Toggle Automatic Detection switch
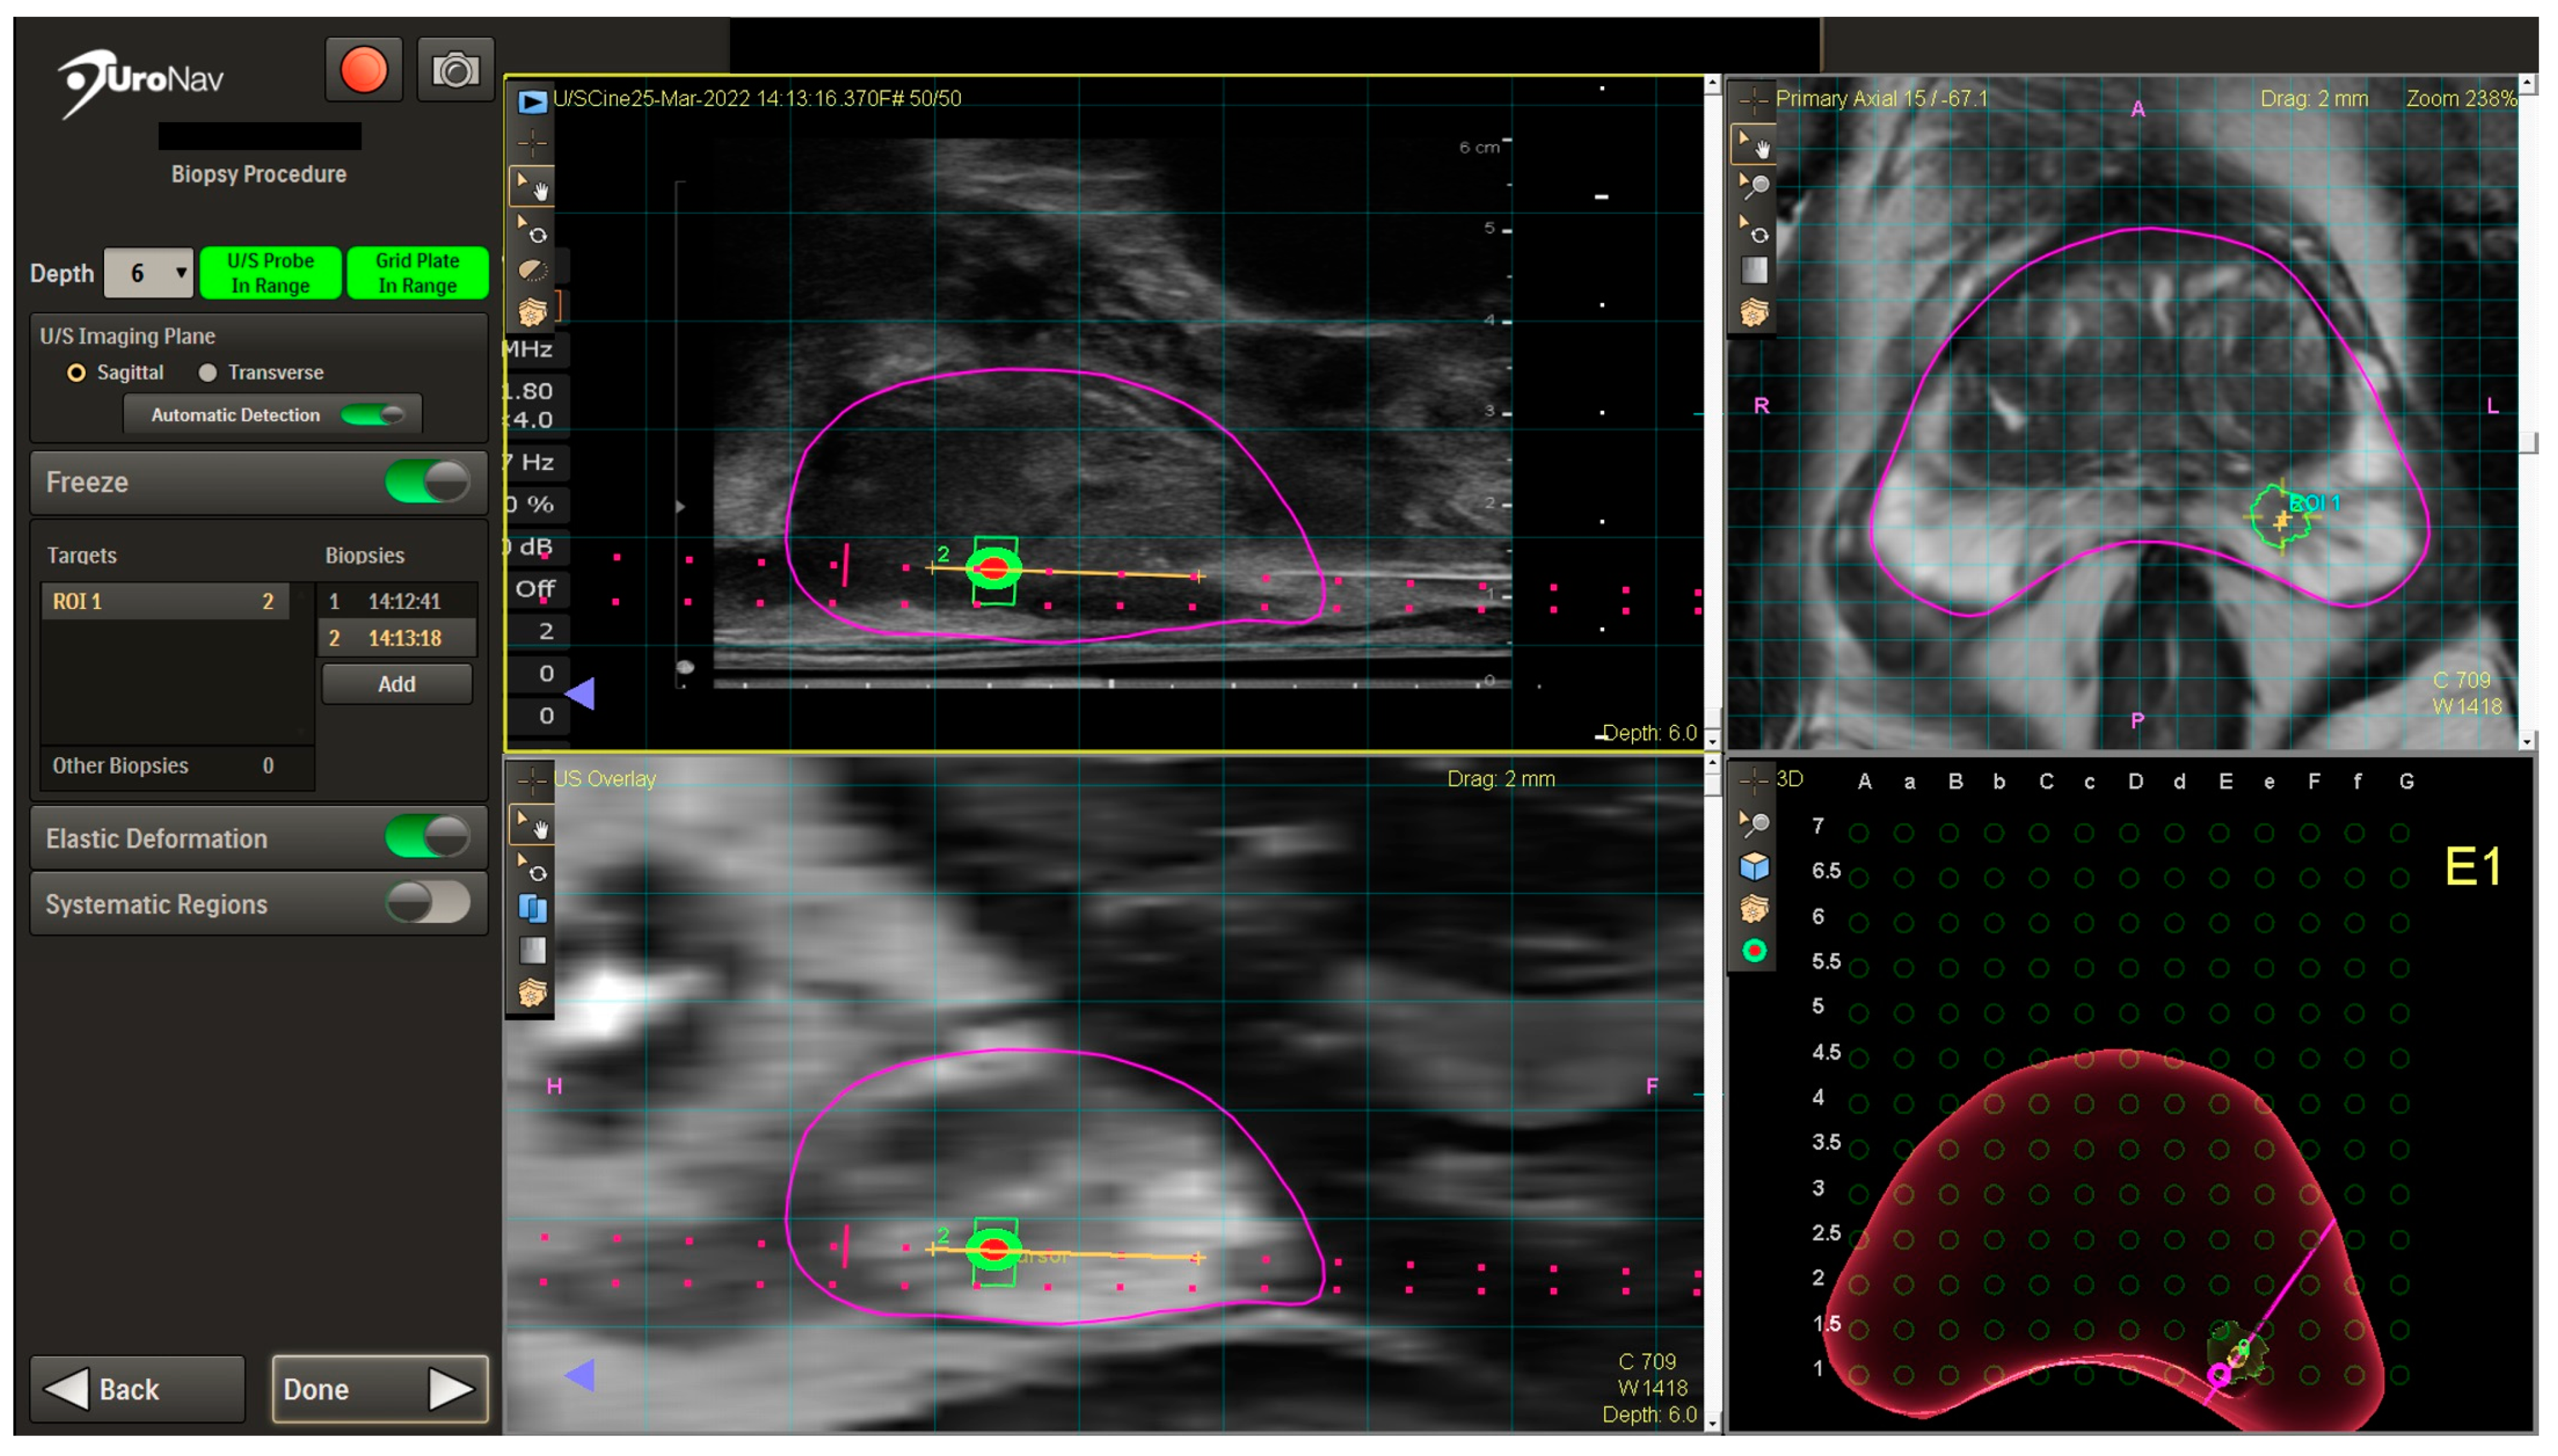This screenshot has height=1456, width=2558. 372,415
